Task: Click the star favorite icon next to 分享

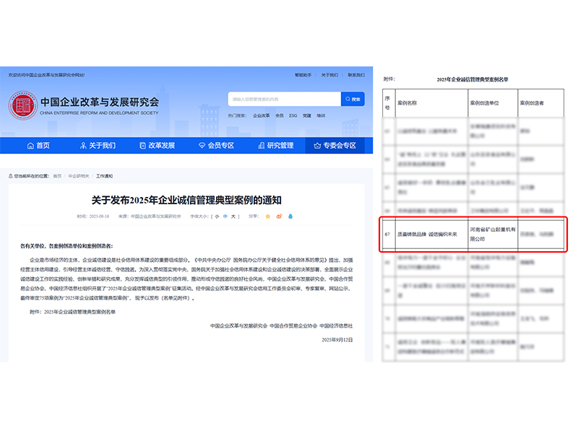Action: click(267, 216)
